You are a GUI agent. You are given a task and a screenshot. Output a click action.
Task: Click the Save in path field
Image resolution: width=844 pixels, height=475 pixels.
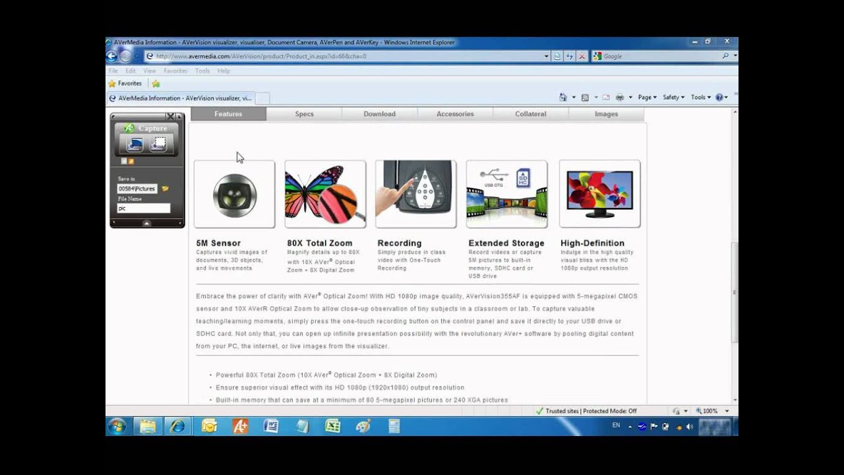coord(137,189)
